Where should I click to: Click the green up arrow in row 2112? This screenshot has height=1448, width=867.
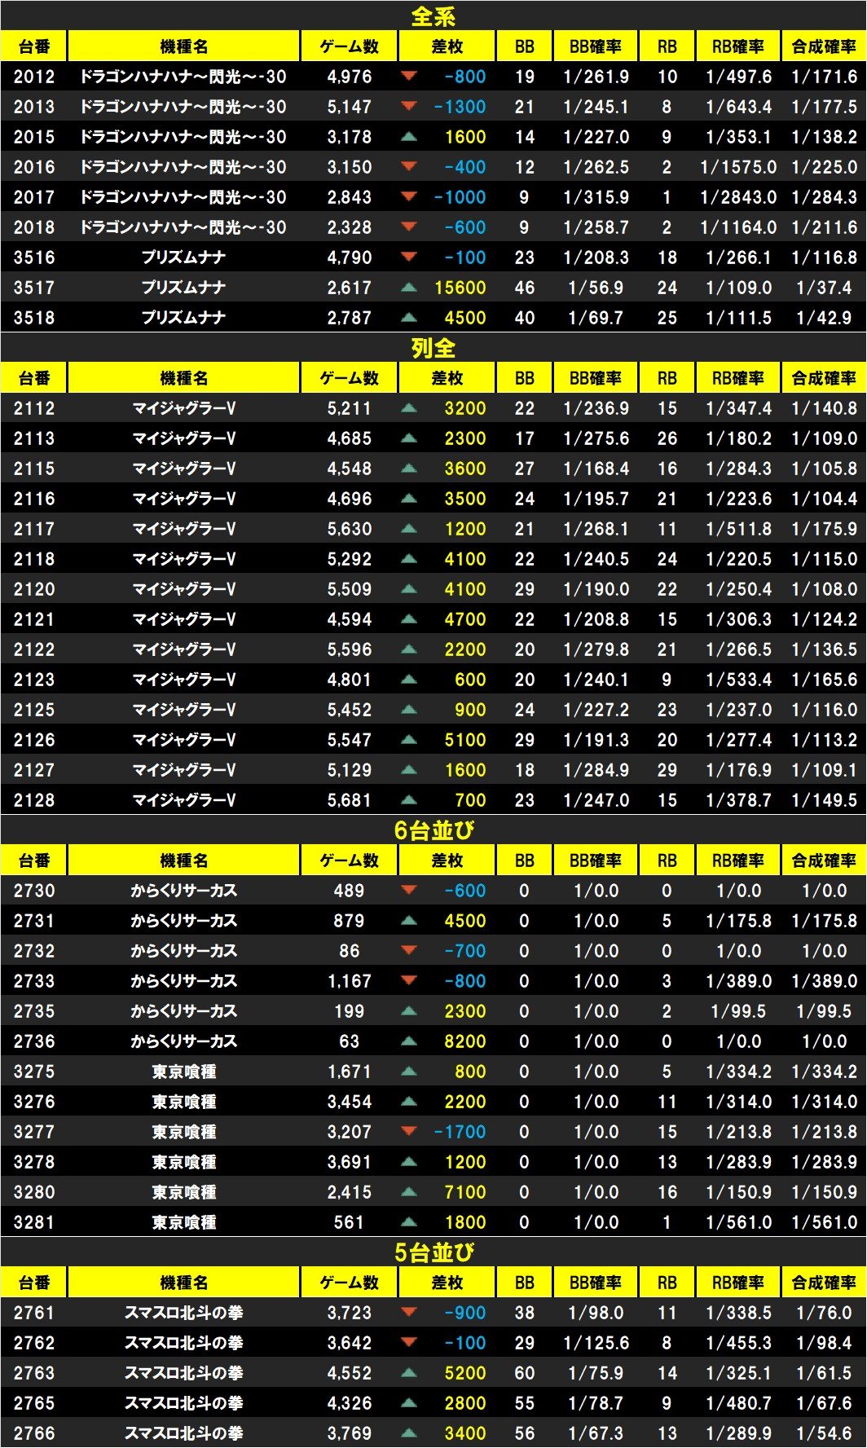click(409, 408)
